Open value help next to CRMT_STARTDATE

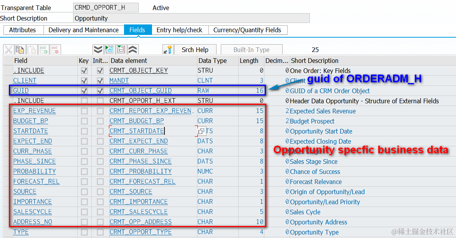201,131
